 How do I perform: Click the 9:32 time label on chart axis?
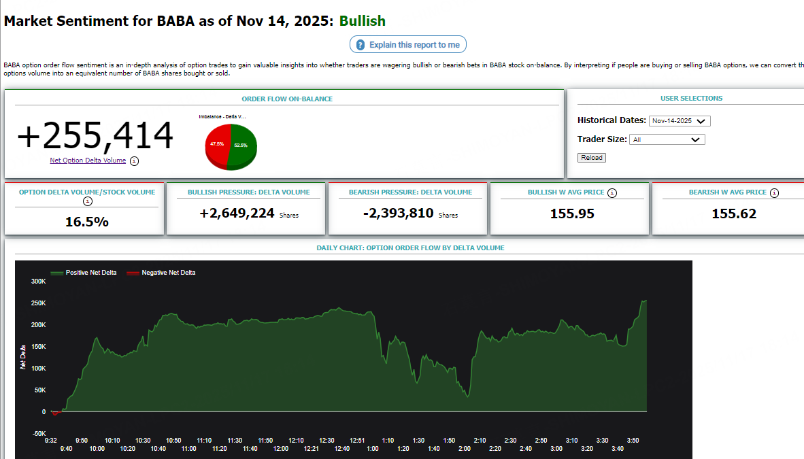[x=51, y=441]
